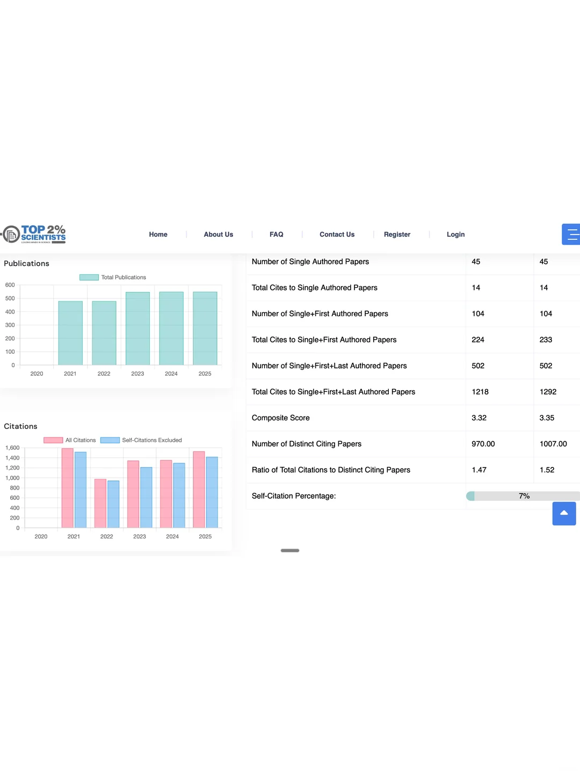Toggle the Self-Citations Excluded legend swatch
Screen dimensions: 580x773
tap(110, 440)
